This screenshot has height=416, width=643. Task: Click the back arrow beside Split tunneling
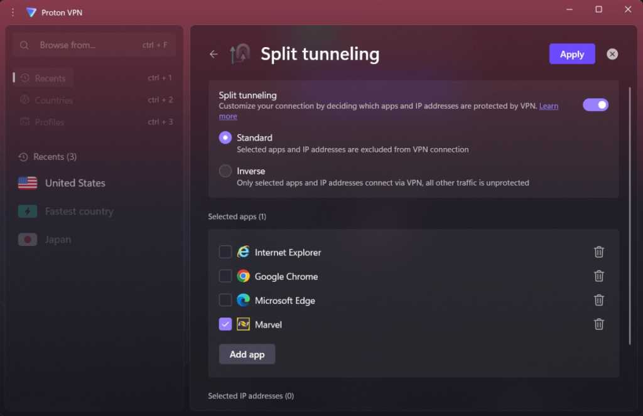click(213, 54)
